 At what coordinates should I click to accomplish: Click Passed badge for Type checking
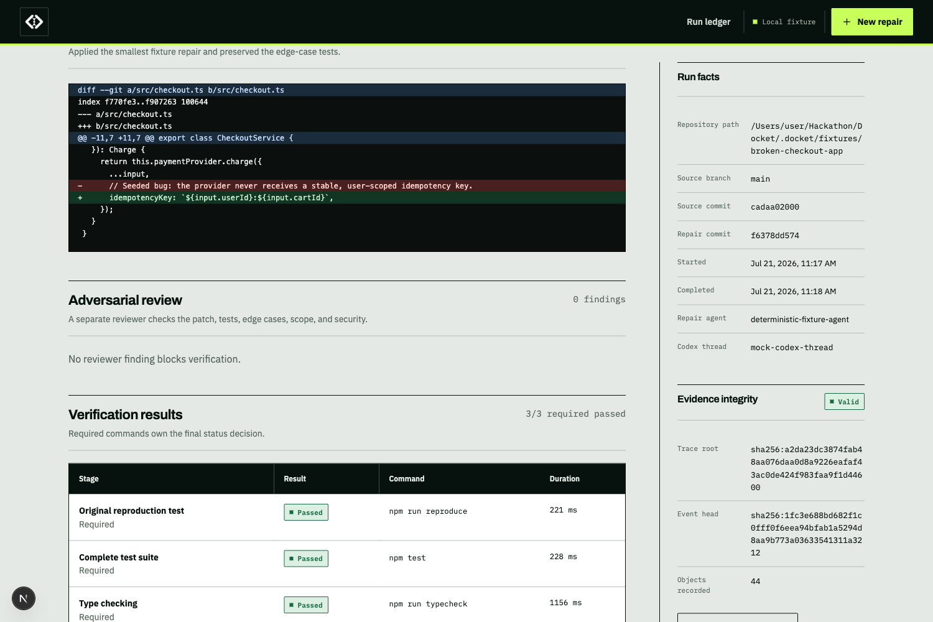pyautogui.click(x=306, y=605)
